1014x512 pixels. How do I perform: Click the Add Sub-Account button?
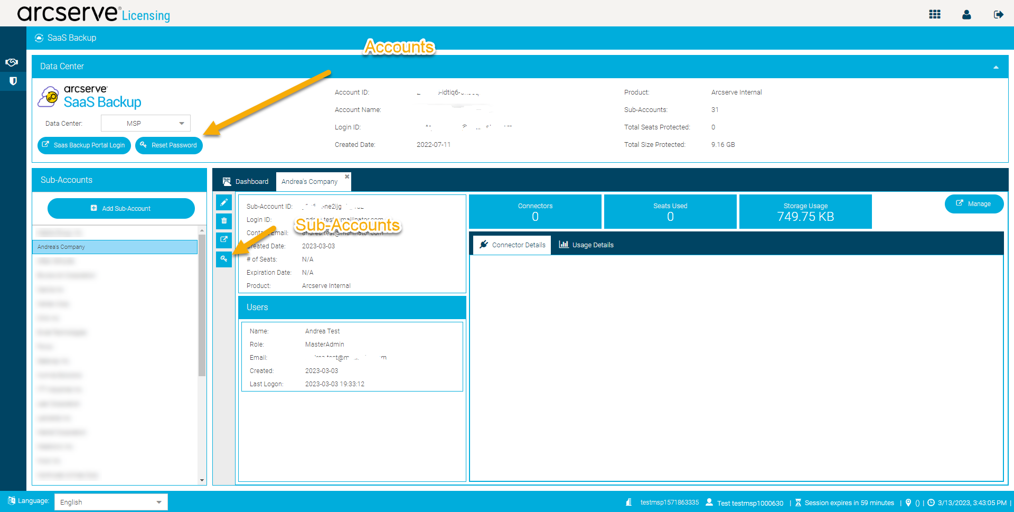(121, 208)
